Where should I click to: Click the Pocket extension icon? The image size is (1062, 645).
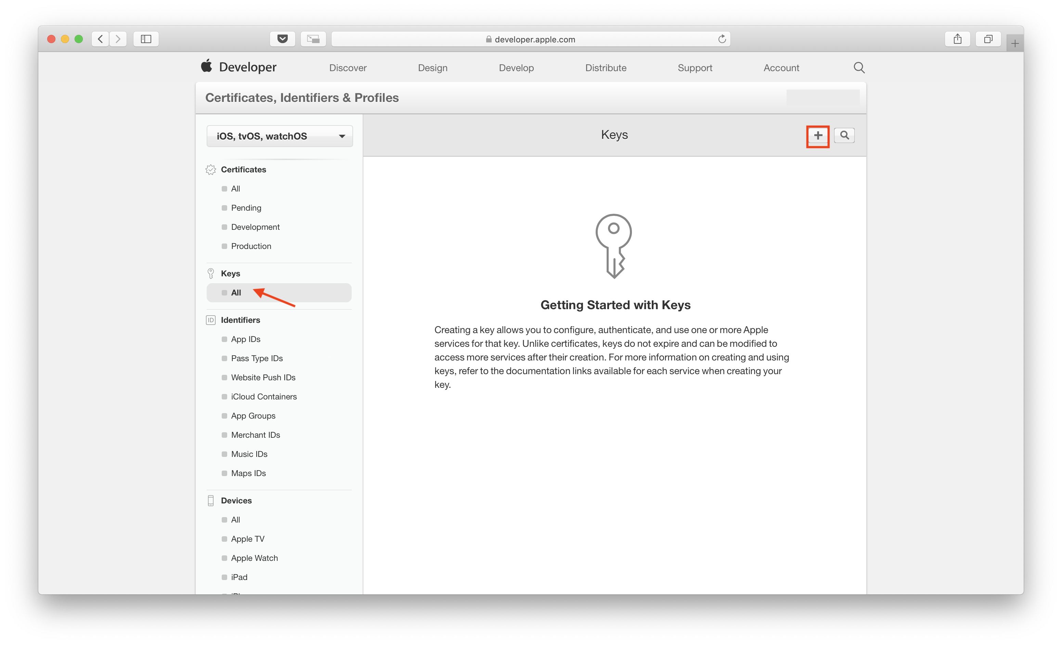click(x=282, y=39)
